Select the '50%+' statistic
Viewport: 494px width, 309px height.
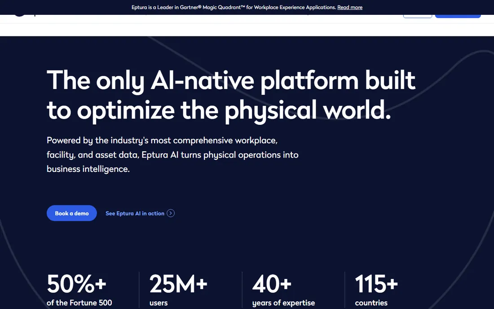(76, 283)
